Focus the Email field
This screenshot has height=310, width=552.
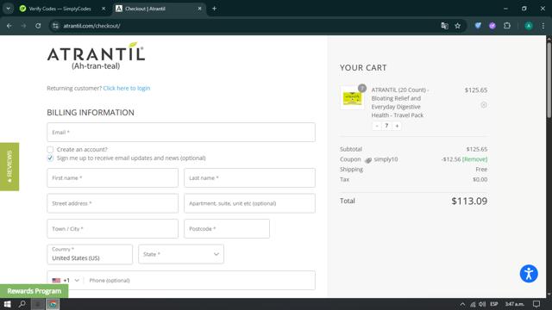pos(181,132)
